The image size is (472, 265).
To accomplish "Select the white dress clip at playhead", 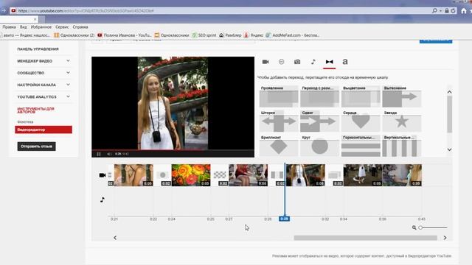I will coord(305,175).
